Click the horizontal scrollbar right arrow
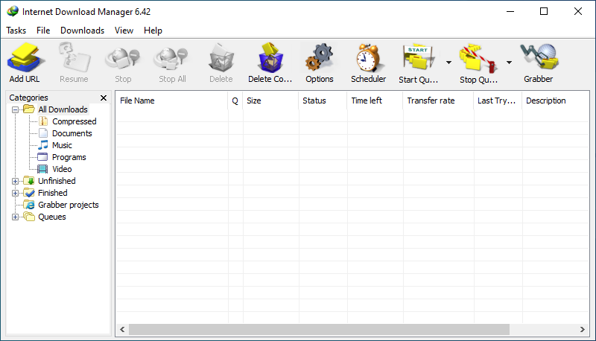Screen dimensions: 596x341 click(583, 330)
